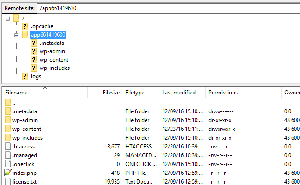Click into the Remote site path field
The image size is (300, 185).
(169, 8)
